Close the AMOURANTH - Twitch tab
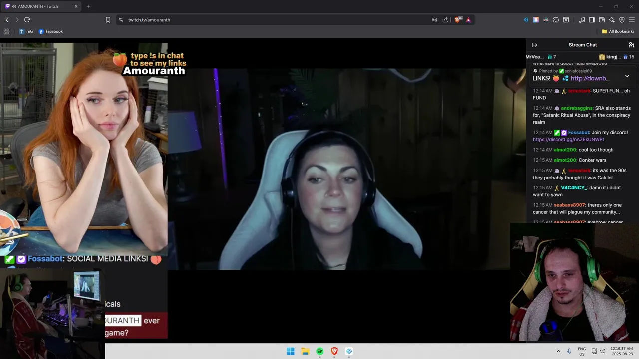639x359 pixels. [x=76, y=6]
